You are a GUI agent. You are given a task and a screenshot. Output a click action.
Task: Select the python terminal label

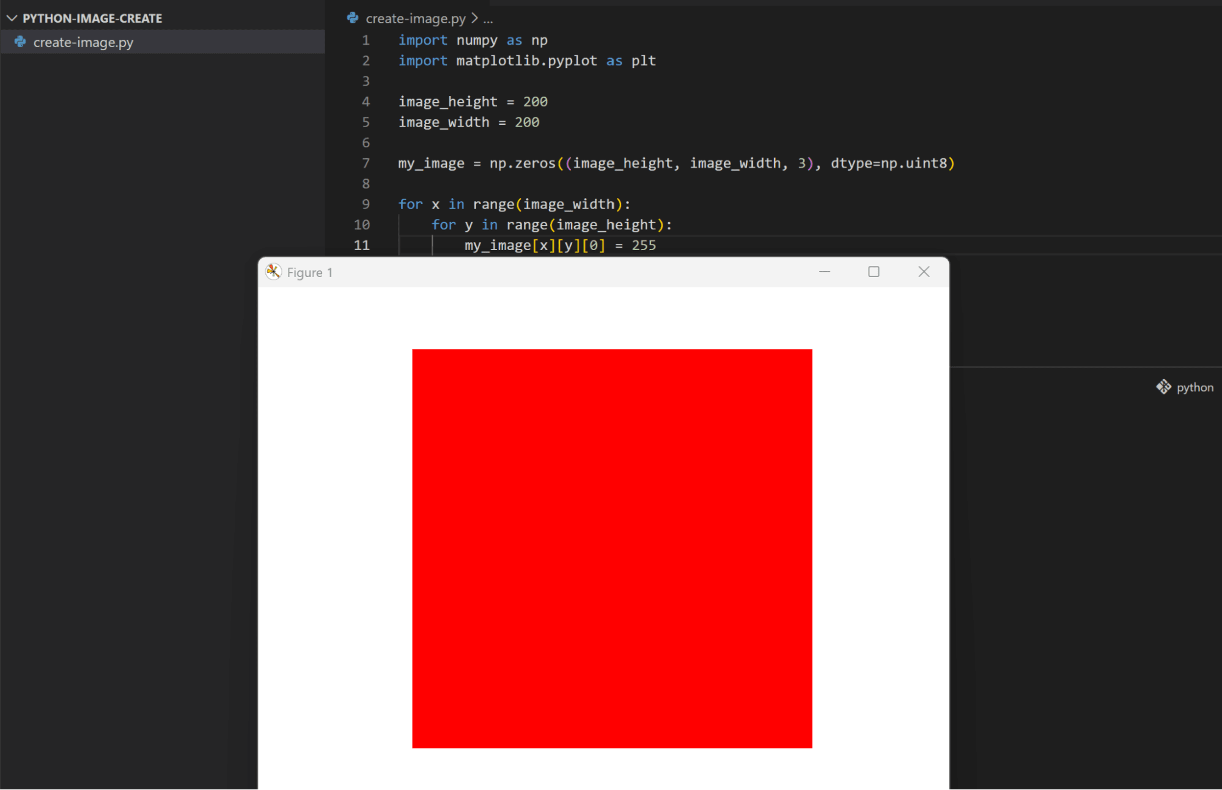1194,388
